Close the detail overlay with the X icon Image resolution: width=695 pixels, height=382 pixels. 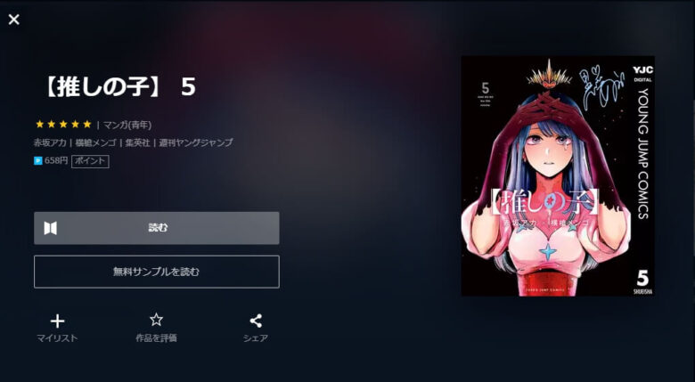coord(13,20)
